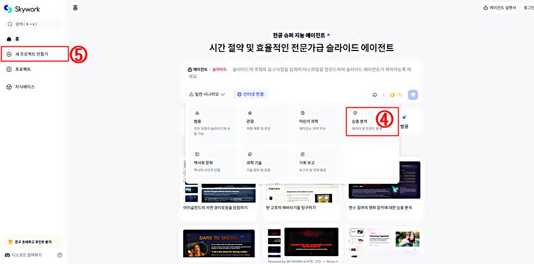
Task: Click the icon above 과학 기술 option
Action: coord(250,154)
